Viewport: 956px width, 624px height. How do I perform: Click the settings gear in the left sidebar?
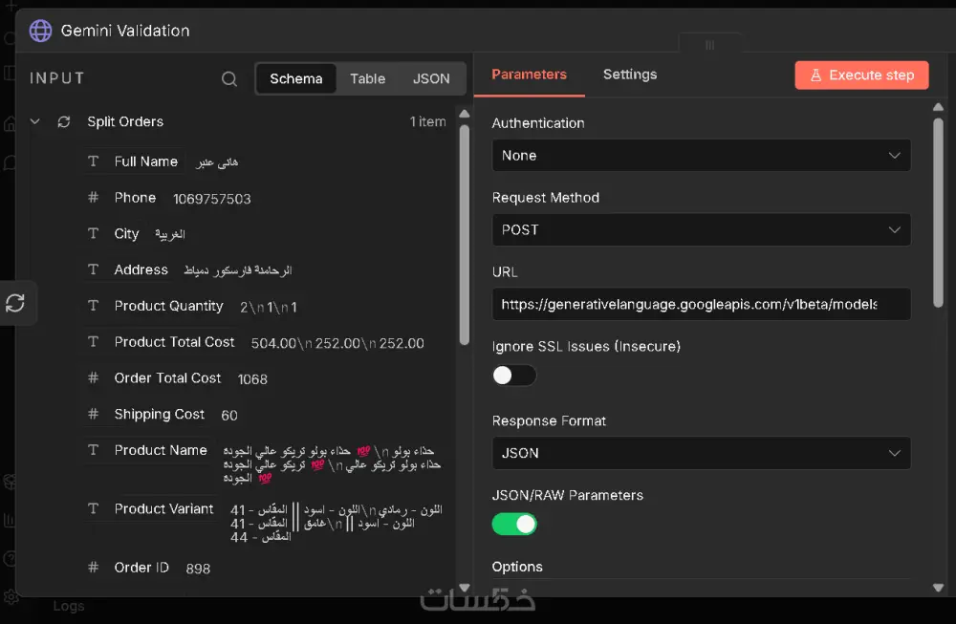pos(11,598)
